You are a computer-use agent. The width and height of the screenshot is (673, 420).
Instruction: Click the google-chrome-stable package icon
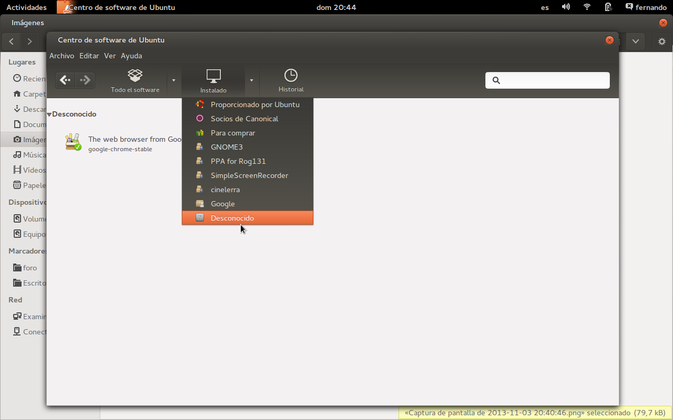pos(73,142)
